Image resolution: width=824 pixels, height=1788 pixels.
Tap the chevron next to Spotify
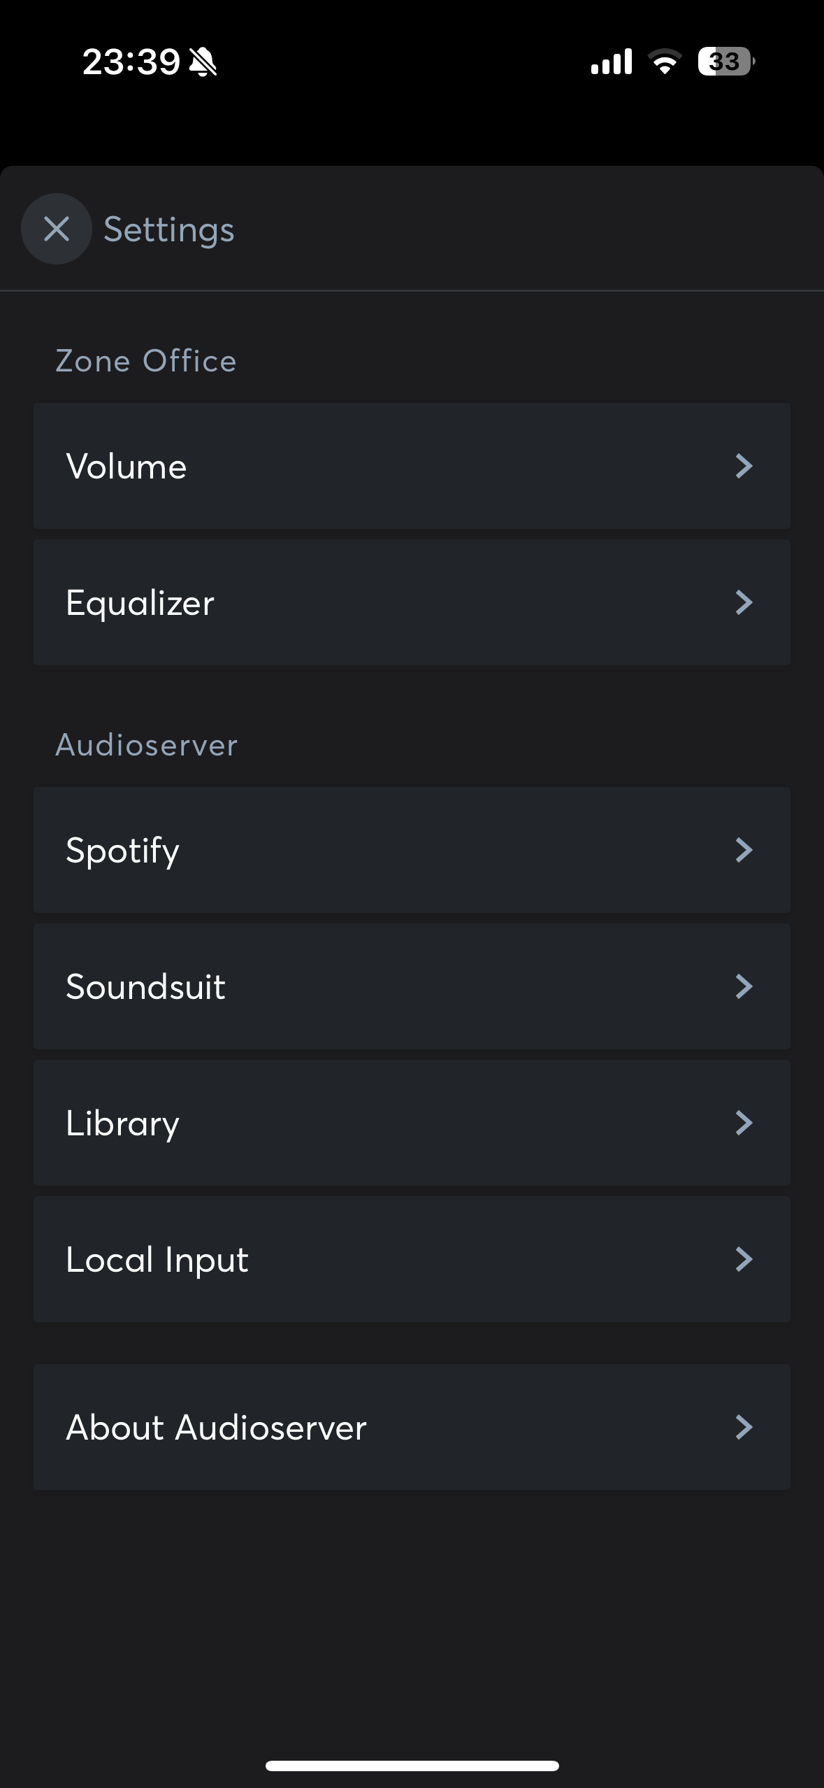744,850
